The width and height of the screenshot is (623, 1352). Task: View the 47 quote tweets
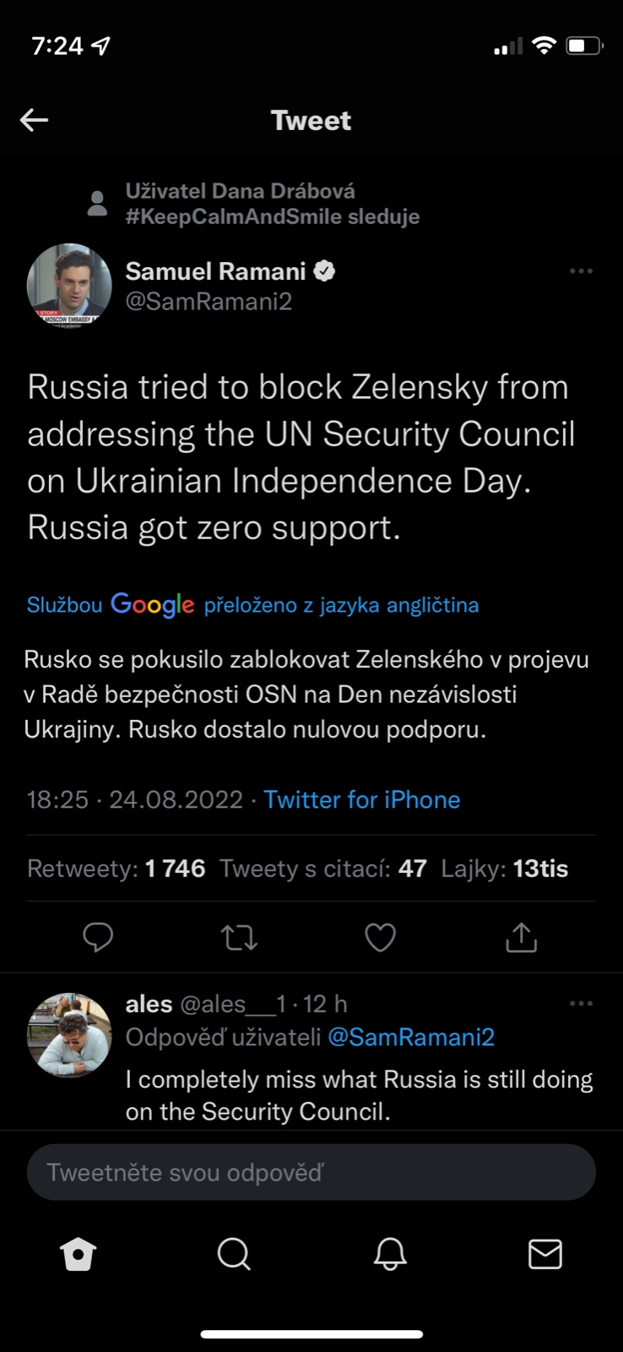(323, 869)
